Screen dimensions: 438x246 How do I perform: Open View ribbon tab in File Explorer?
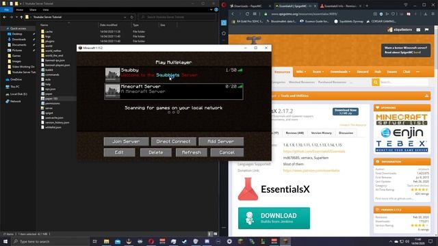click(46, 10)
